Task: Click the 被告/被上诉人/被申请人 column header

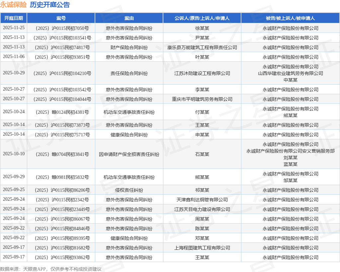Action: [290, 18]
